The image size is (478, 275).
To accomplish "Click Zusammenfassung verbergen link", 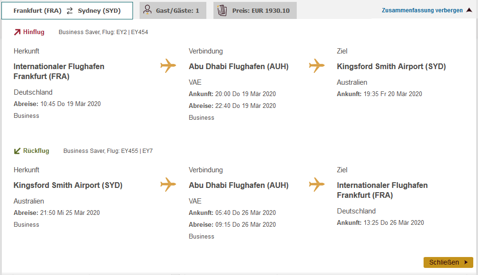I will (x=422, y=10).
